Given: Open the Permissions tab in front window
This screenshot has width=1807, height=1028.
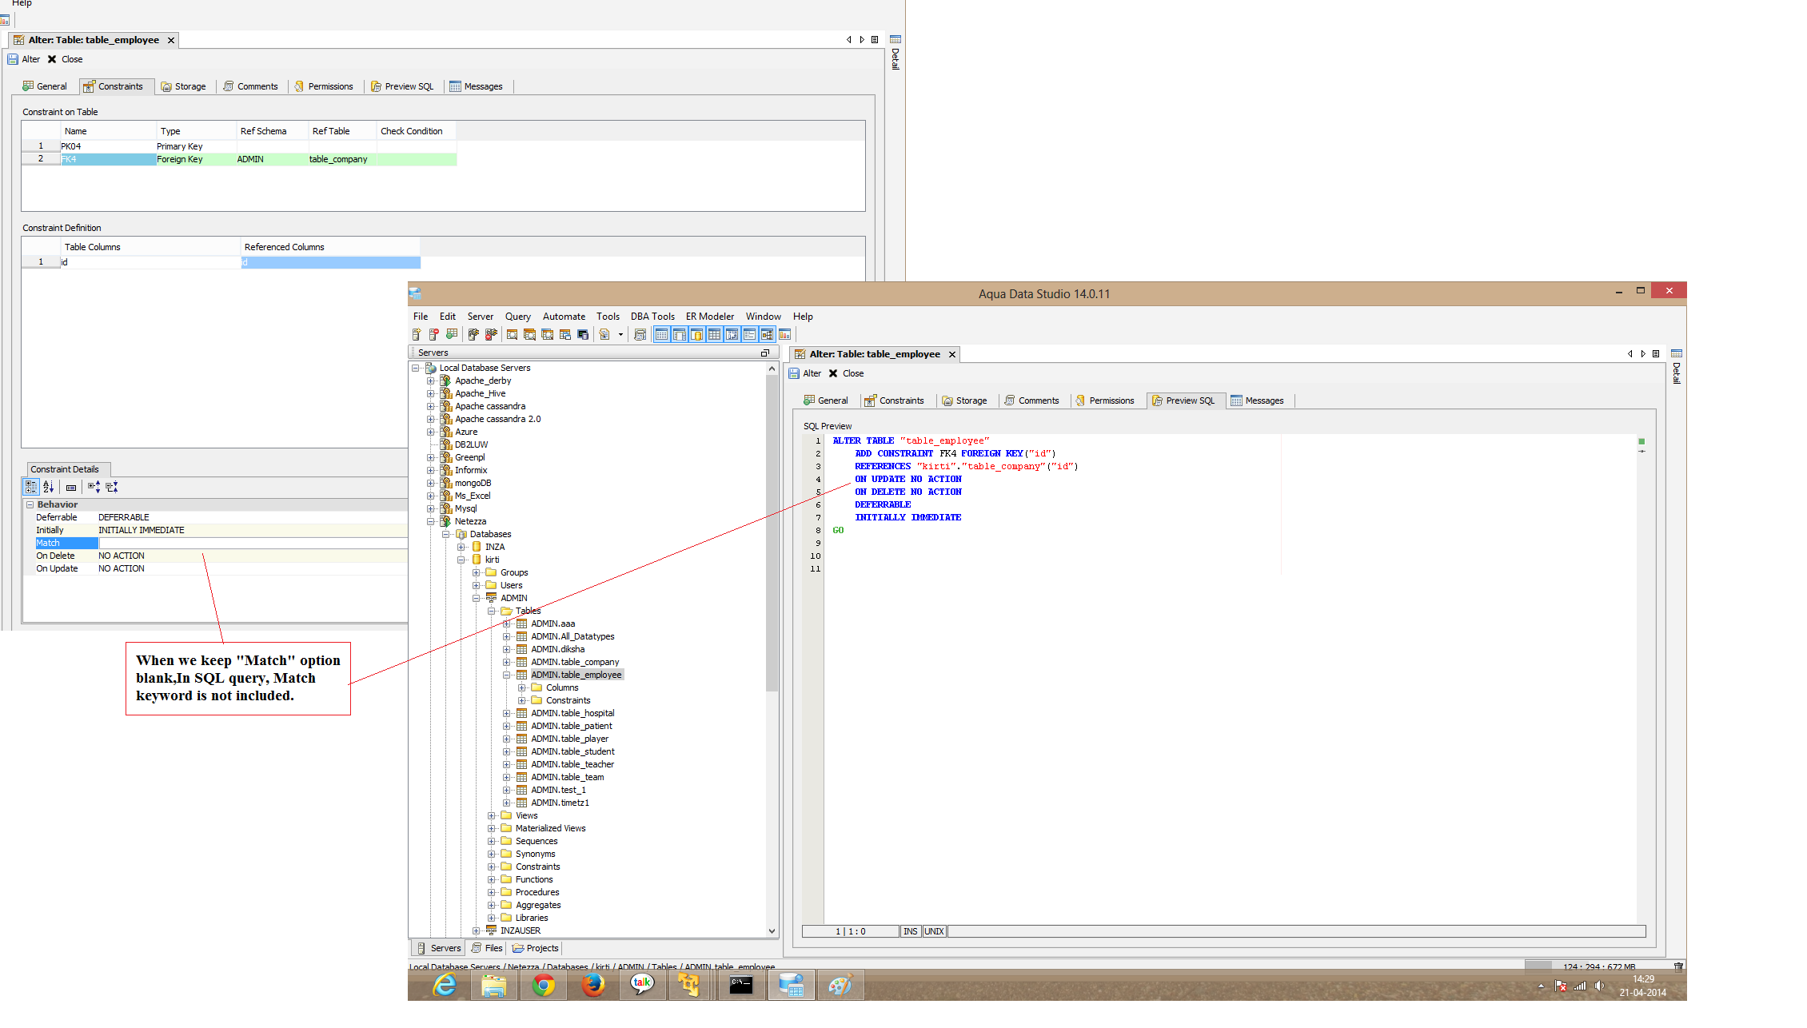Looking at the screenshot, I should pyautogui.click(x=1105, y=401).
